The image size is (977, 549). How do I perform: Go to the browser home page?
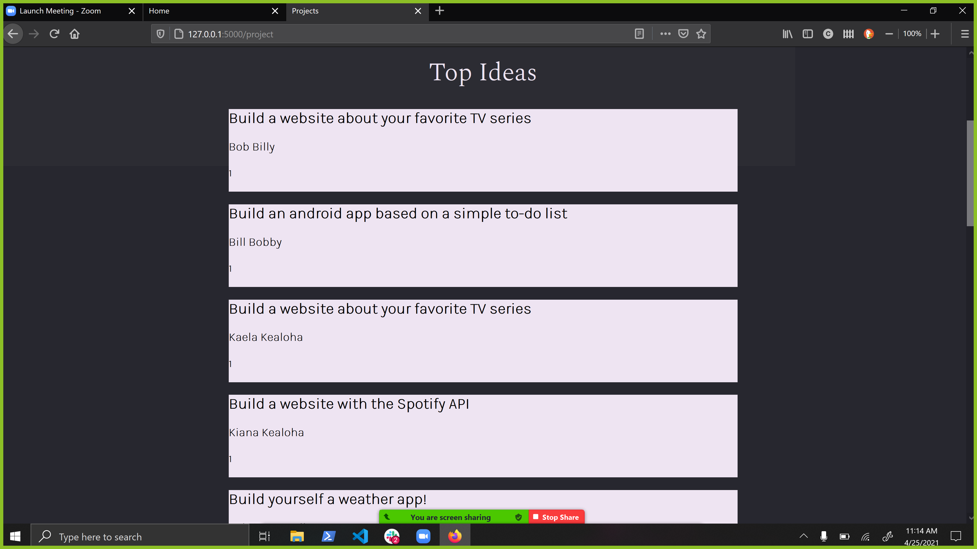pos(74,34)
